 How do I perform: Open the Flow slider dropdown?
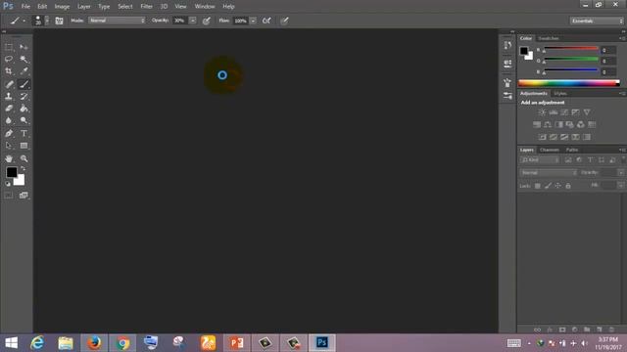(x=253, y=21)
